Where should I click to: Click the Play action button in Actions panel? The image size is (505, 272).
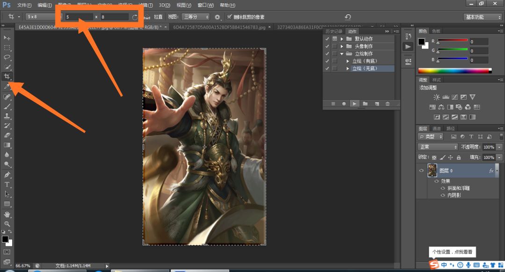pos(354,104)
